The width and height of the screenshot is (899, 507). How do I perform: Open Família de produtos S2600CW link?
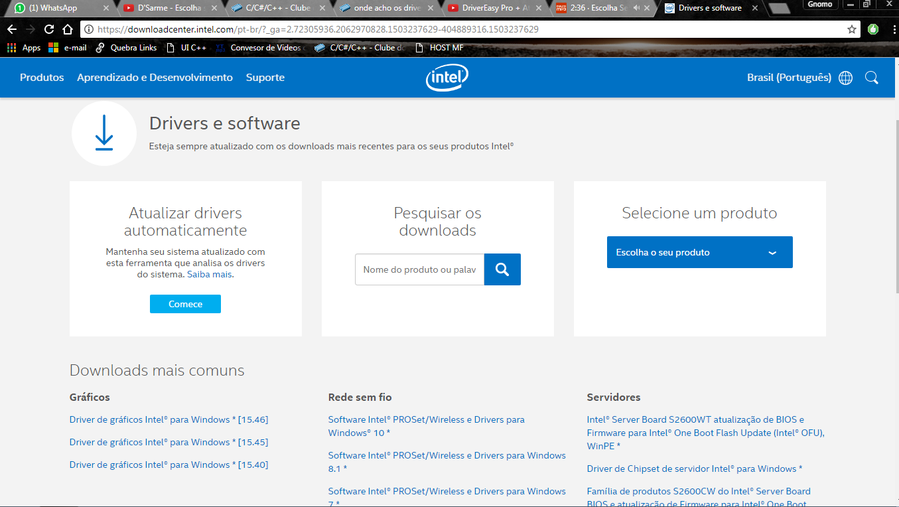tap(699, 497)
